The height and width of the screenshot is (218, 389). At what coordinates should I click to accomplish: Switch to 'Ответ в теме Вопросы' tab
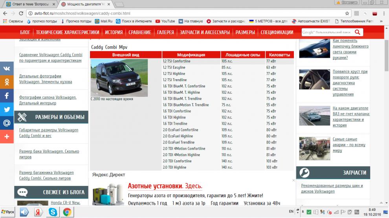31,4
